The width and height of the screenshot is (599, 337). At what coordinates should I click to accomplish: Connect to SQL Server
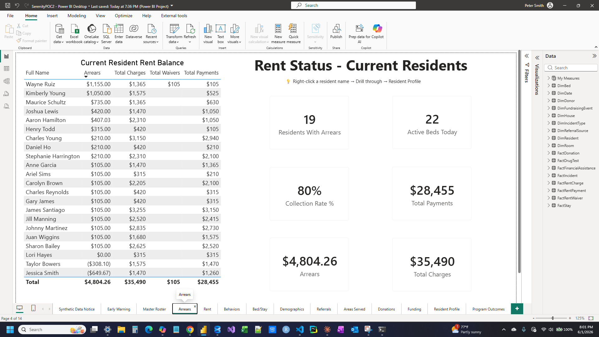click(106, 34)
